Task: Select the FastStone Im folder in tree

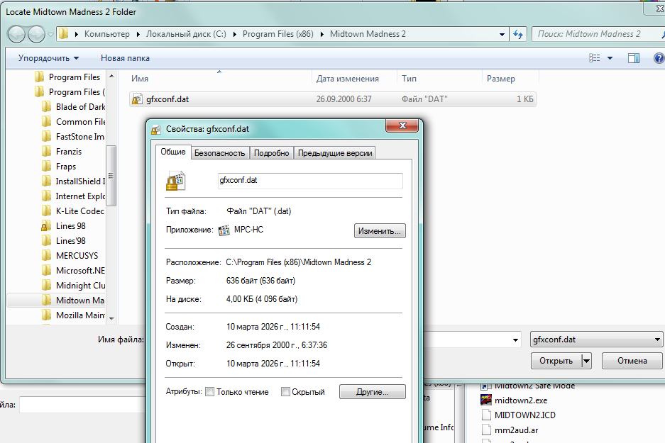Action: click(x=80, y=136)
